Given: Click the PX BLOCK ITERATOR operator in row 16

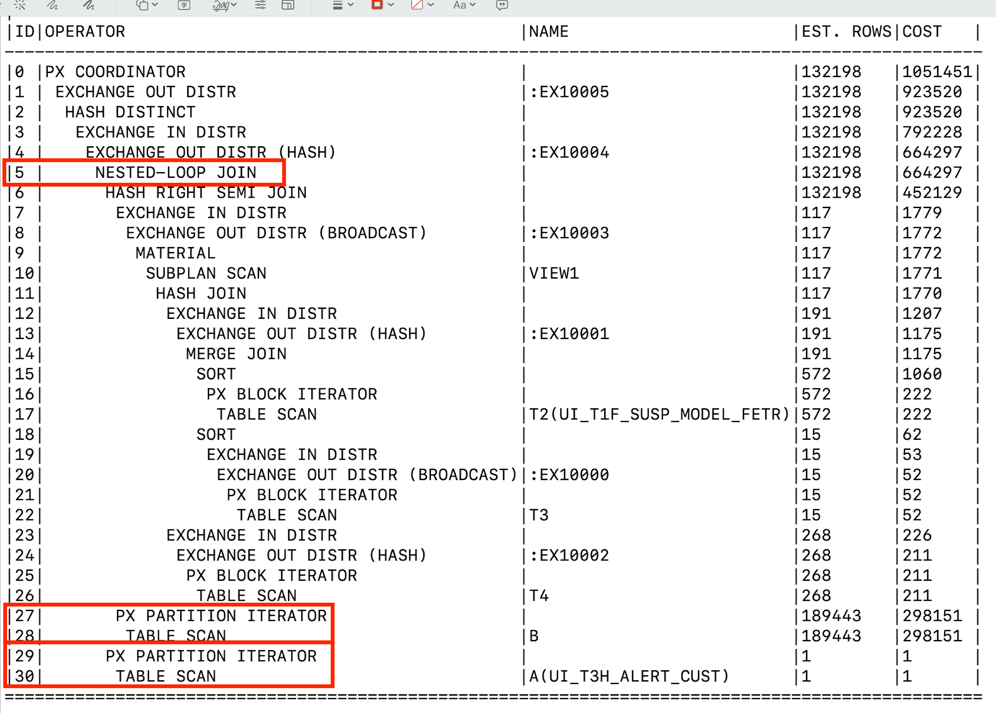Looking at the screenshot, I should pyautogui.click(x=292, y=394).
